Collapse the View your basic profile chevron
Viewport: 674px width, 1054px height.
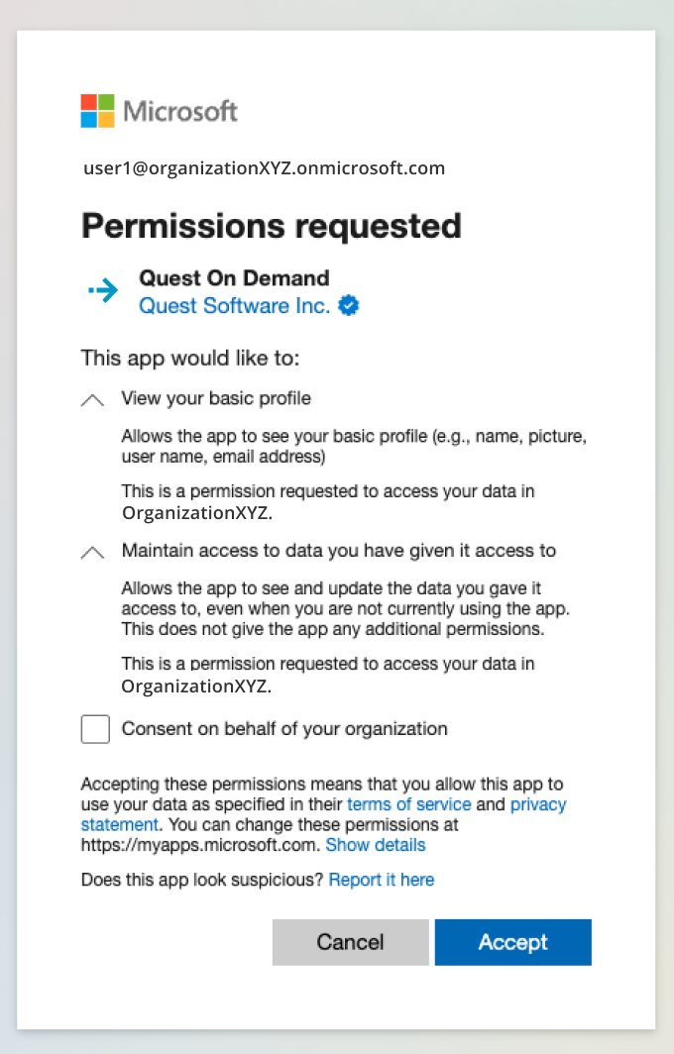(x=92, y=400)
